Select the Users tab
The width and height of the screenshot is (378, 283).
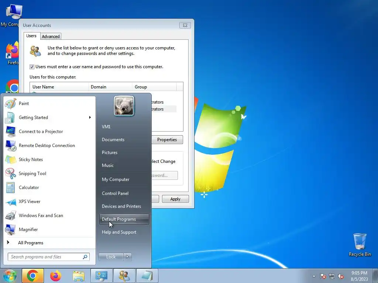pyautogui.click(x=31, y=36)
